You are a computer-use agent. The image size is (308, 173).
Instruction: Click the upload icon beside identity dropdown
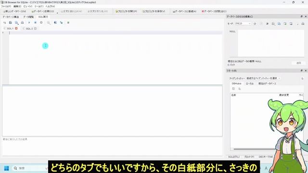pyautogui.click(x=302, y=78)
